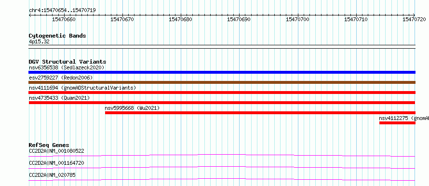Open nsv4111694 (gnomADStructuralVariants) label
Screen dimensions: 429x186
tap(82, 88)
